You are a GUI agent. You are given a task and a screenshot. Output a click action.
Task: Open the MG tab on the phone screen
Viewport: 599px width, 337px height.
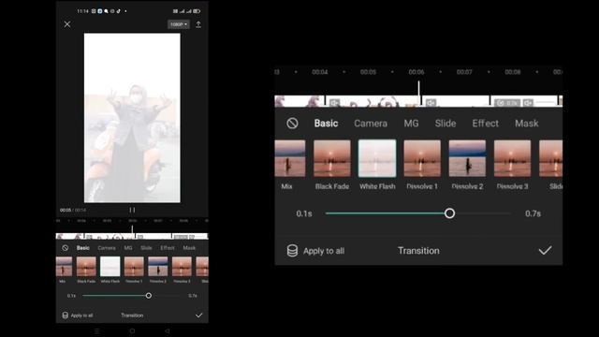click(x=128, y=248)
